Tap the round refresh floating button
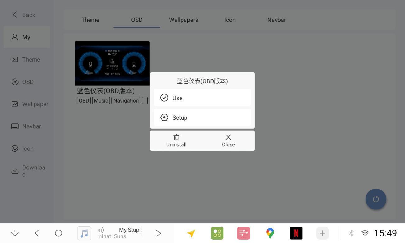Viewport: 405px width, 243px height. click(376, 199)
